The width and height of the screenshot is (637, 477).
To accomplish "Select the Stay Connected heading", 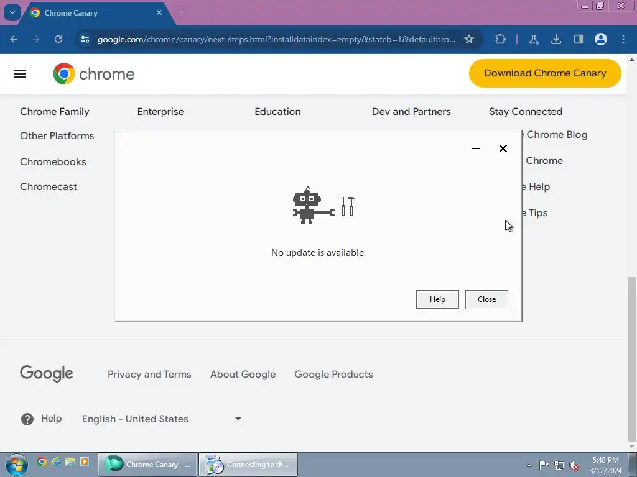I will tap(526, 112).
